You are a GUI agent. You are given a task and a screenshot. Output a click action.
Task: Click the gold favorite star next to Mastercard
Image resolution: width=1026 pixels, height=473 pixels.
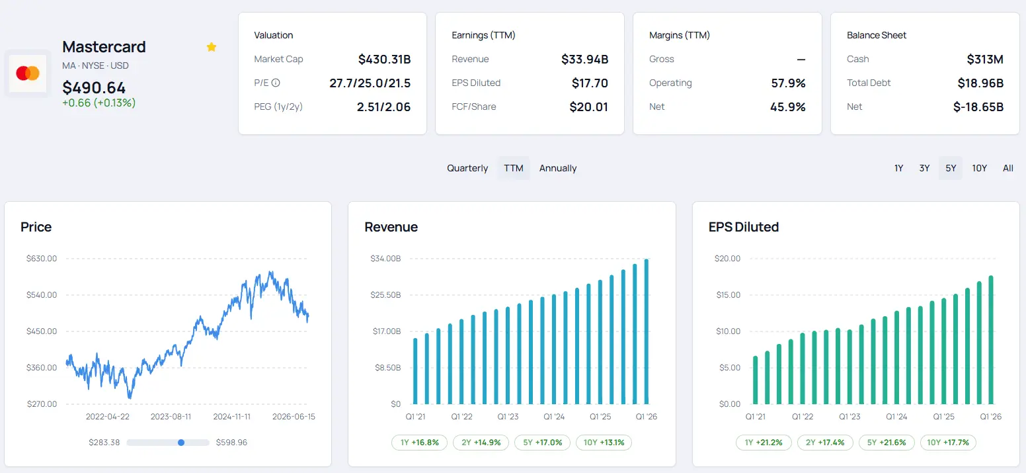tap(212, 47)
